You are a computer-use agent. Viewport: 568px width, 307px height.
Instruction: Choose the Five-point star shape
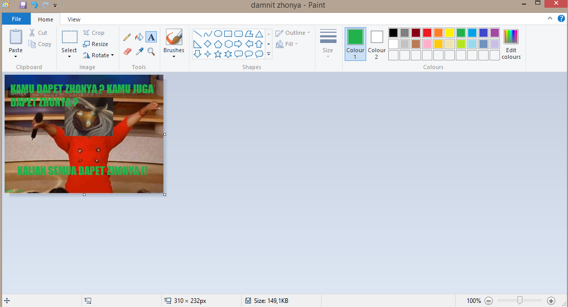coord(218,54)
